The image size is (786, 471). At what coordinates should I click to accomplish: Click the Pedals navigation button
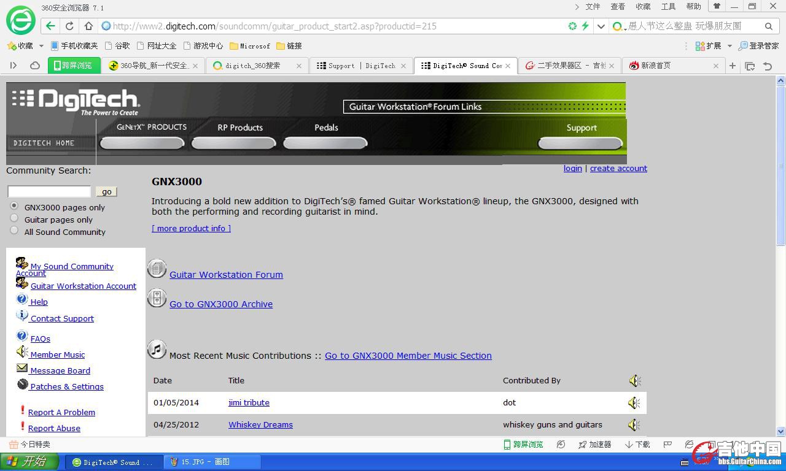click(x=325, y=143)
